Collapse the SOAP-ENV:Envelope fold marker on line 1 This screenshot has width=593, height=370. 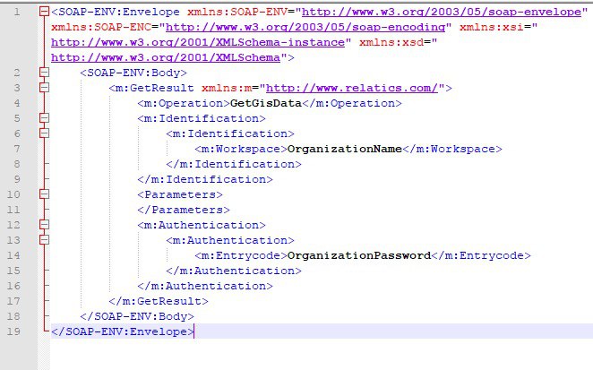click(x=44, y=12)
